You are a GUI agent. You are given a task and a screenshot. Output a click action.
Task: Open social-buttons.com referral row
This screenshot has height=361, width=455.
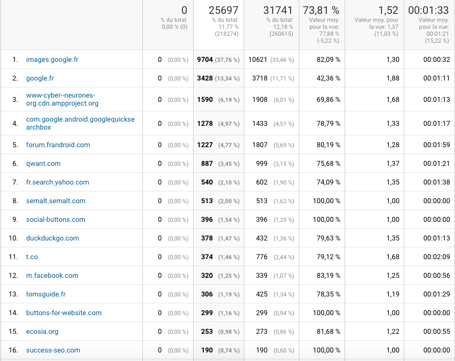tap(55, 220)
